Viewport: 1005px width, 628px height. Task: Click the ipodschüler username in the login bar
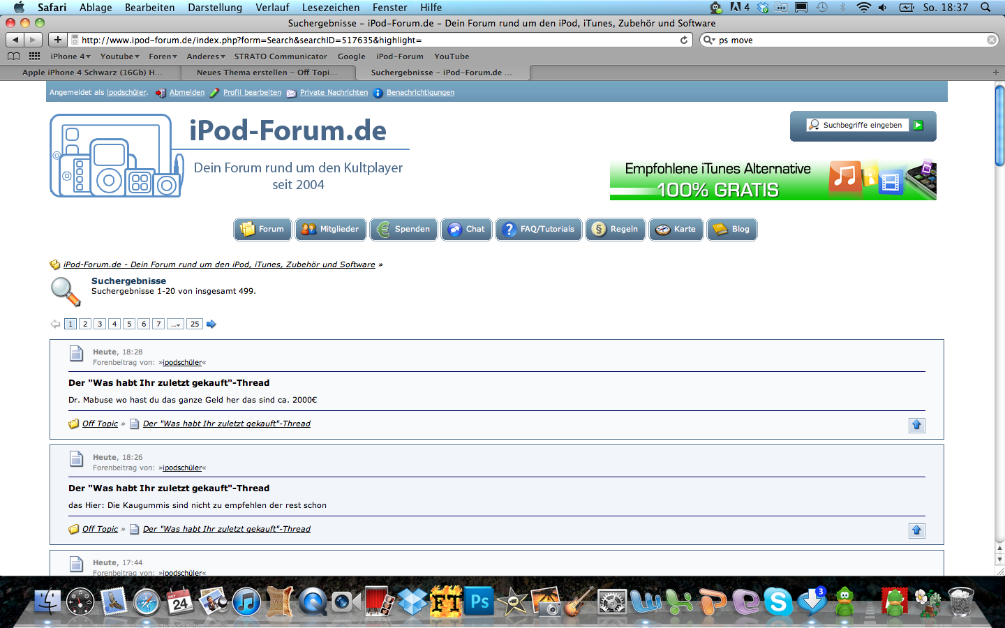126,92
